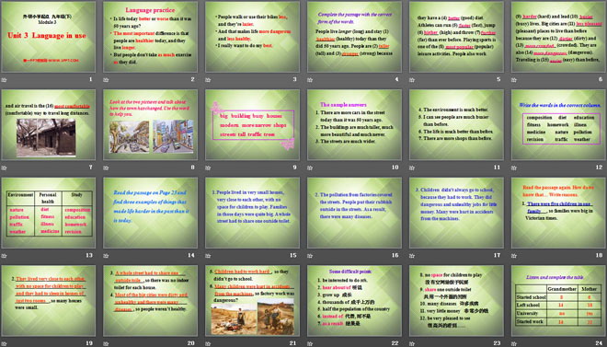This screenshot has width=607, height=347.
Task: Select slide 13 with Environment, Personal health, Study table
Action: 49,213
